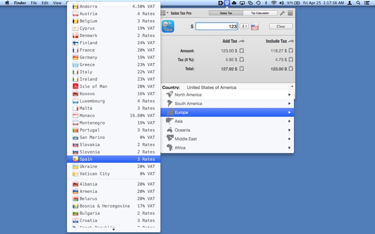This screenshot has height=234, width=375.
Task: Select Bosnia & Herzegovina 17% VAT
Action: coord(113,206)
